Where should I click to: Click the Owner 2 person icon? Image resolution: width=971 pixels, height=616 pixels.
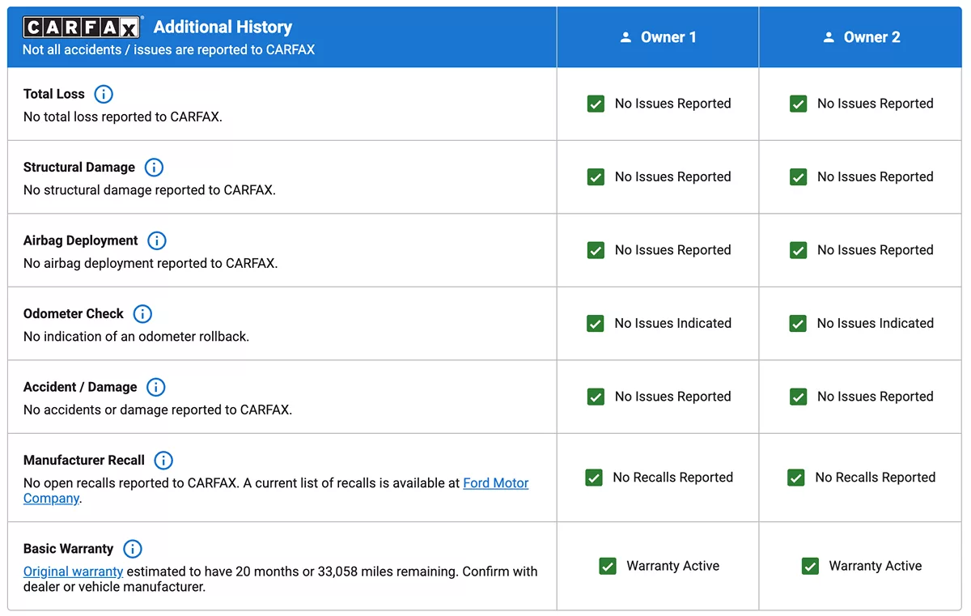829,37
